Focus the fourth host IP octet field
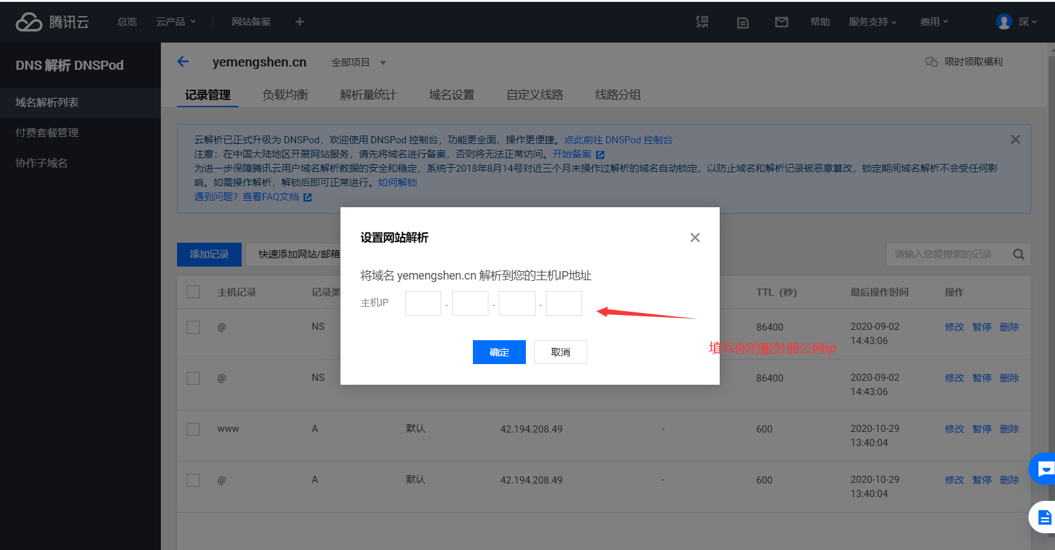Image resolution: width=1055 pixels, height=550 pixels. tap(564, 303)
